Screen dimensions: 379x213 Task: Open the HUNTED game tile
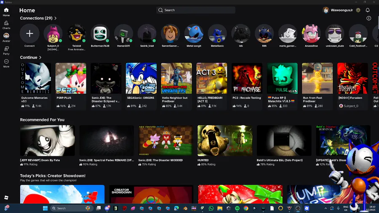click(225, 145)
